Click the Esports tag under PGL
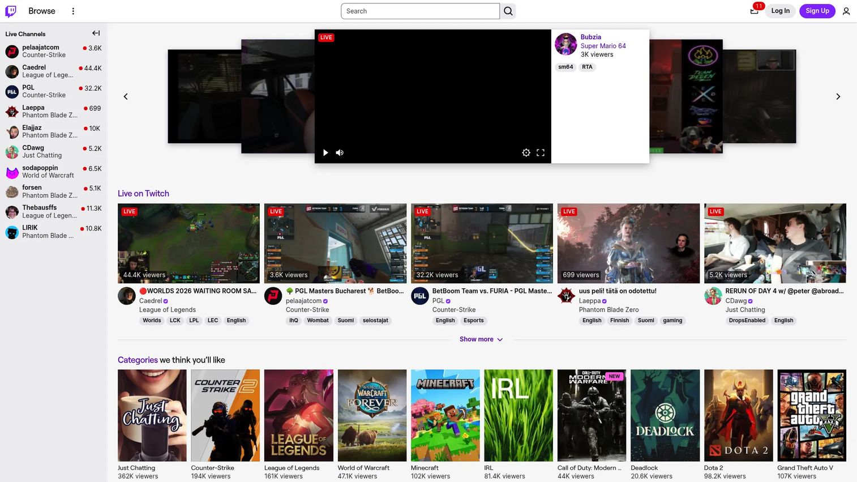Viewport: 857px width, 482px height. point(474,321)
